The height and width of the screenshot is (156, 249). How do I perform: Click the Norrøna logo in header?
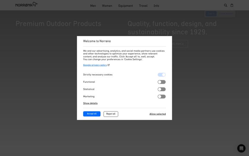[x=26, y=5]
